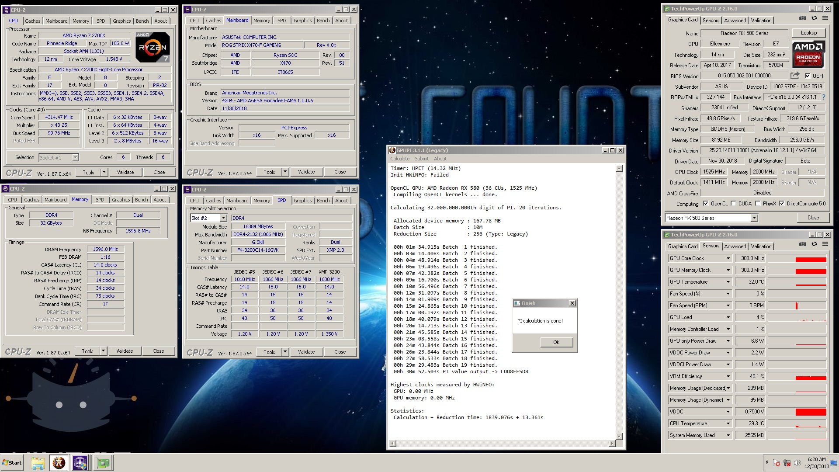The height and width of the screenshot is (472, 839).
Task: Switch to Caches tab in CPU-Z CPU window
Action: (x=32, y=21)
